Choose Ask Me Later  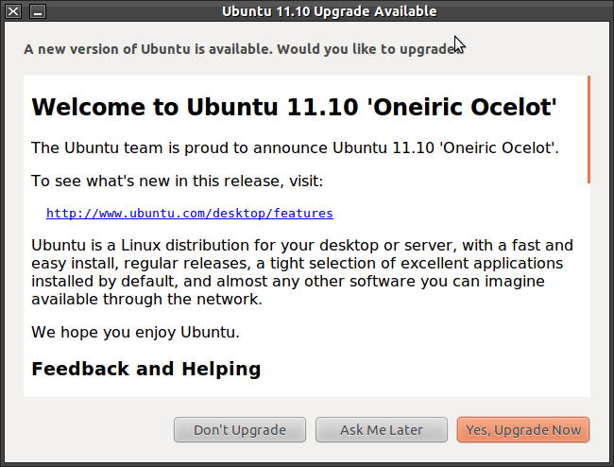[382, 430]
